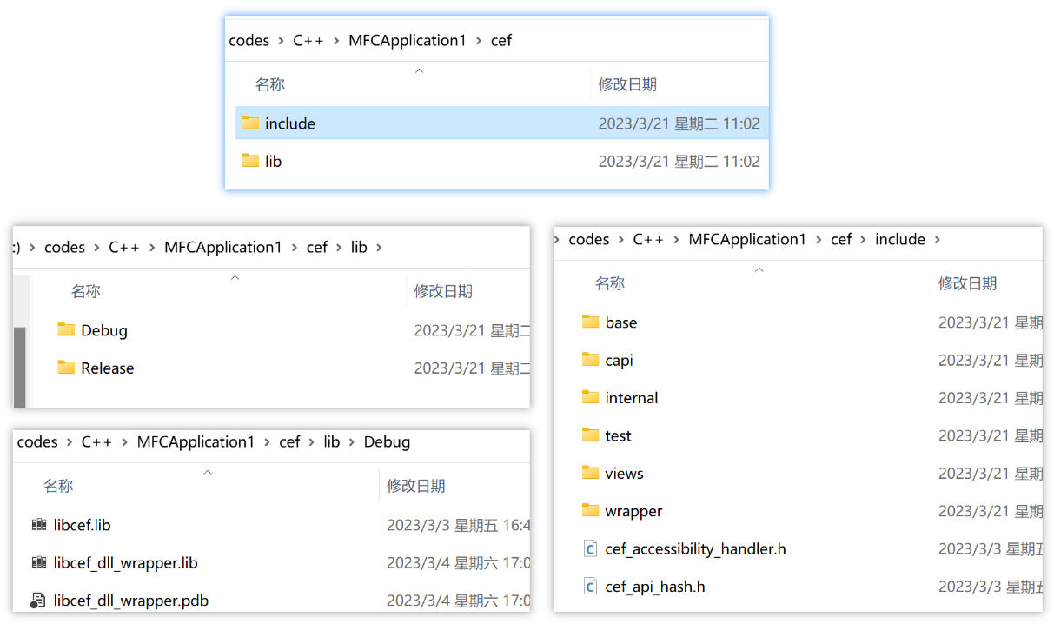
Task: Select the Release folder icon
Action: coord(66,368)
